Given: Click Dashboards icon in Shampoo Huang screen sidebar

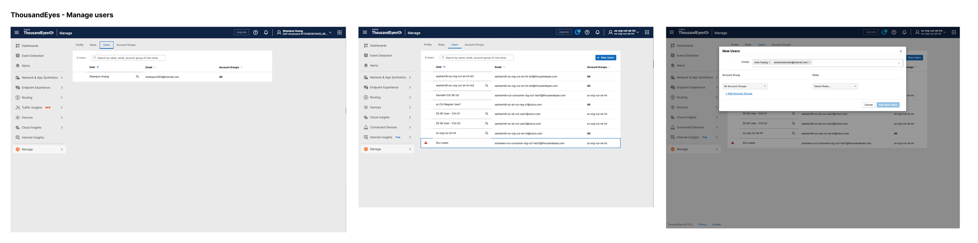Looking at the screenshot, I should 18,46.
